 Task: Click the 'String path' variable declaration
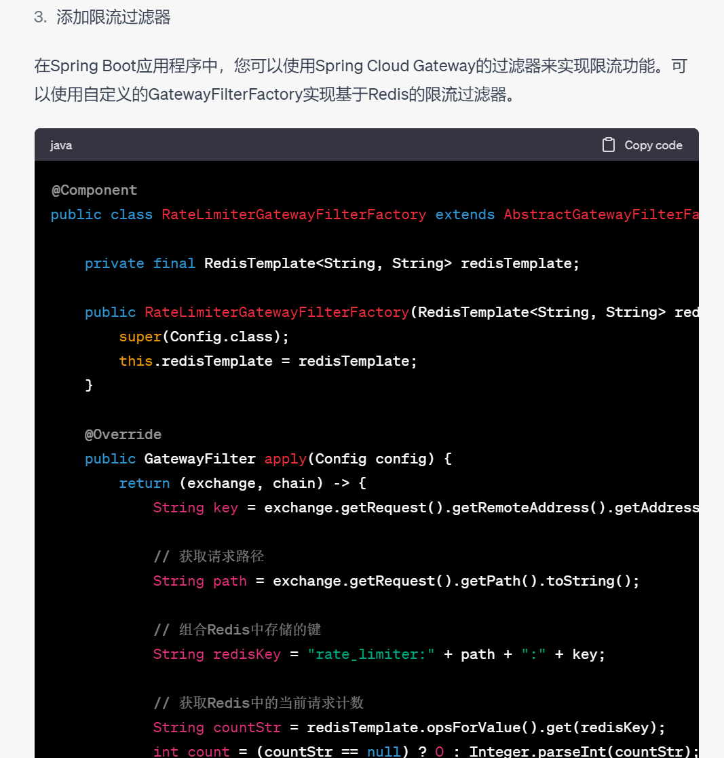[x=199, y=581]
